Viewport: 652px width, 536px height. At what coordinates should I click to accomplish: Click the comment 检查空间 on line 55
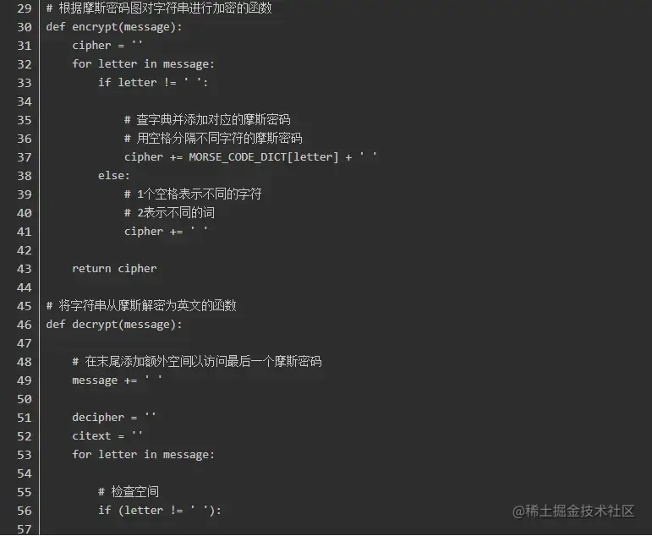tap(129, 491)
